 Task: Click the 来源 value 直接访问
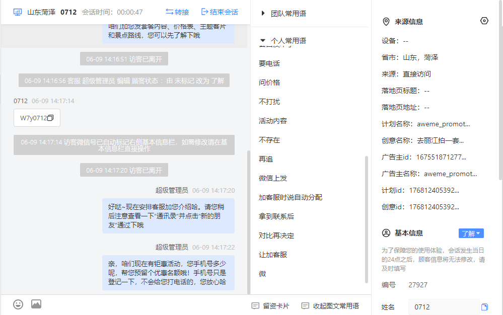(x=417, y=74)
